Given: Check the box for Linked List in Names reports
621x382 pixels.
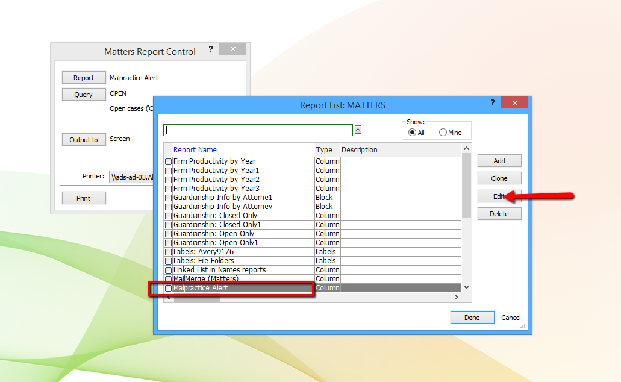Looking at the screenshot, I should pos(168,271).
